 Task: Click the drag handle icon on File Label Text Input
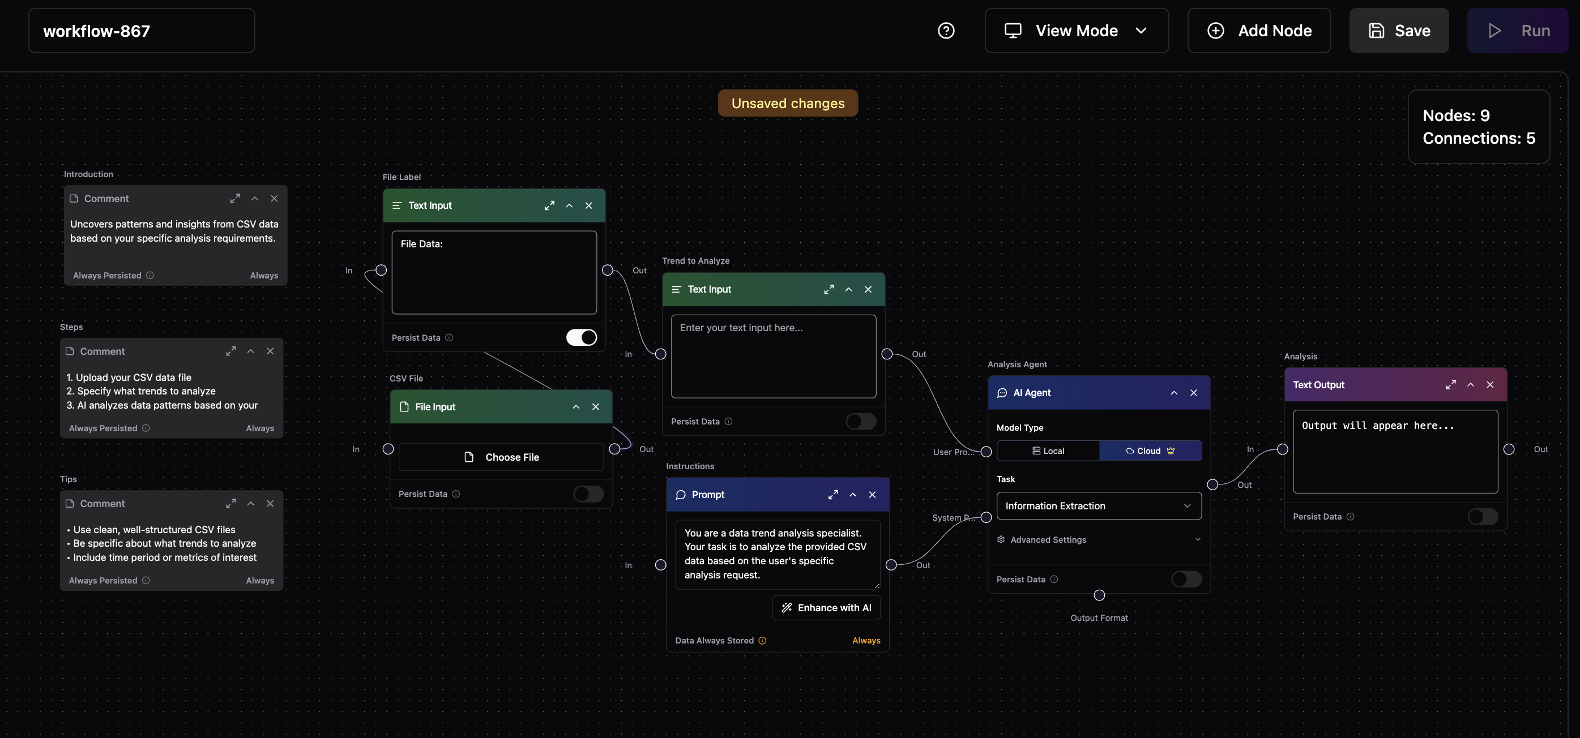pos(396,205)
